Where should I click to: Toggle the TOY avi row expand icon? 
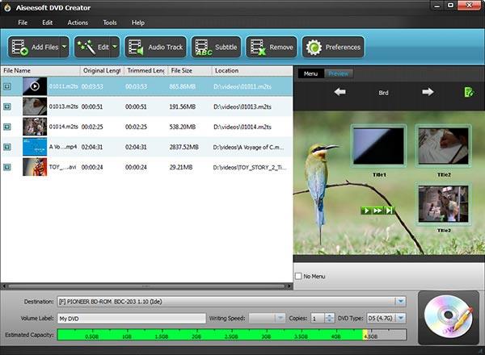(7, 167)
